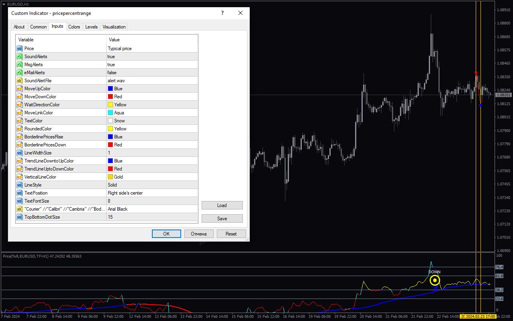Click the Save button
Viewport: 513px width, 321px height.
tap(222, 218)
